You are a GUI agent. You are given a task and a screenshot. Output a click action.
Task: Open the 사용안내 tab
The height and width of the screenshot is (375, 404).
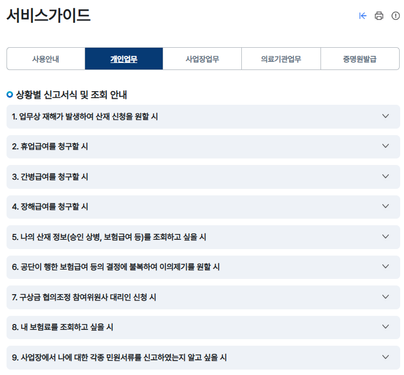[x=46, y=59]
